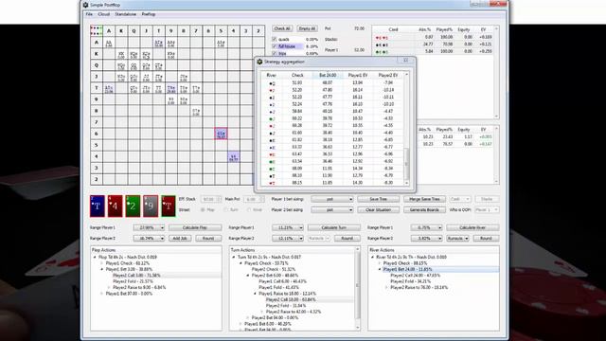
Task: Click the Round button beside Add Job
Action: tap(208, 239)
